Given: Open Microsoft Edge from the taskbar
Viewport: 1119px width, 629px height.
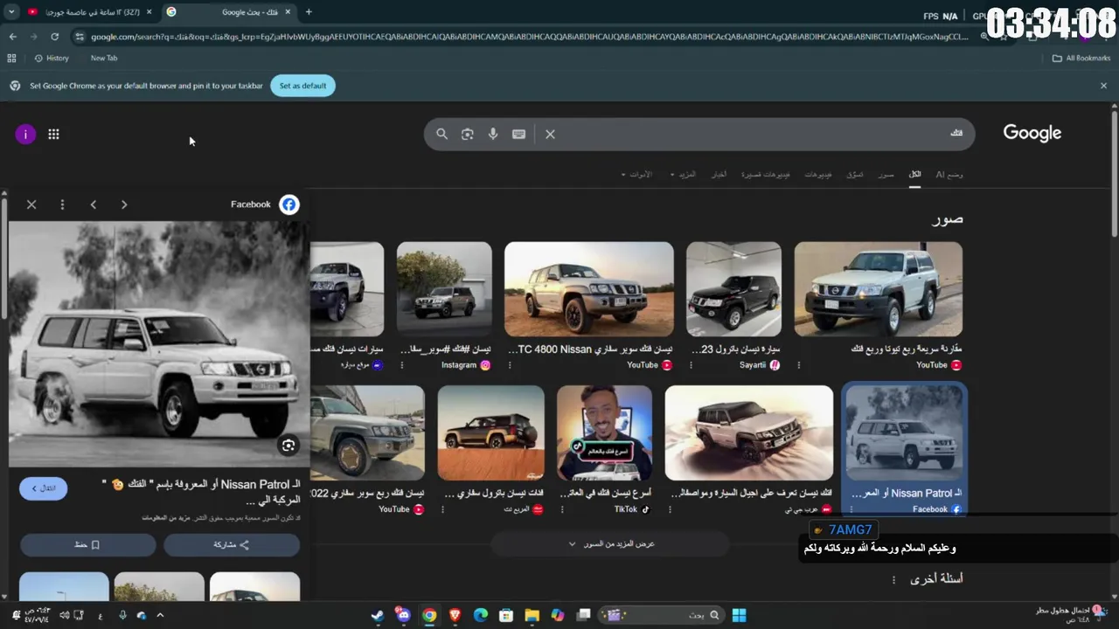Looking at the screenshot, I should [x=480, y=615].
